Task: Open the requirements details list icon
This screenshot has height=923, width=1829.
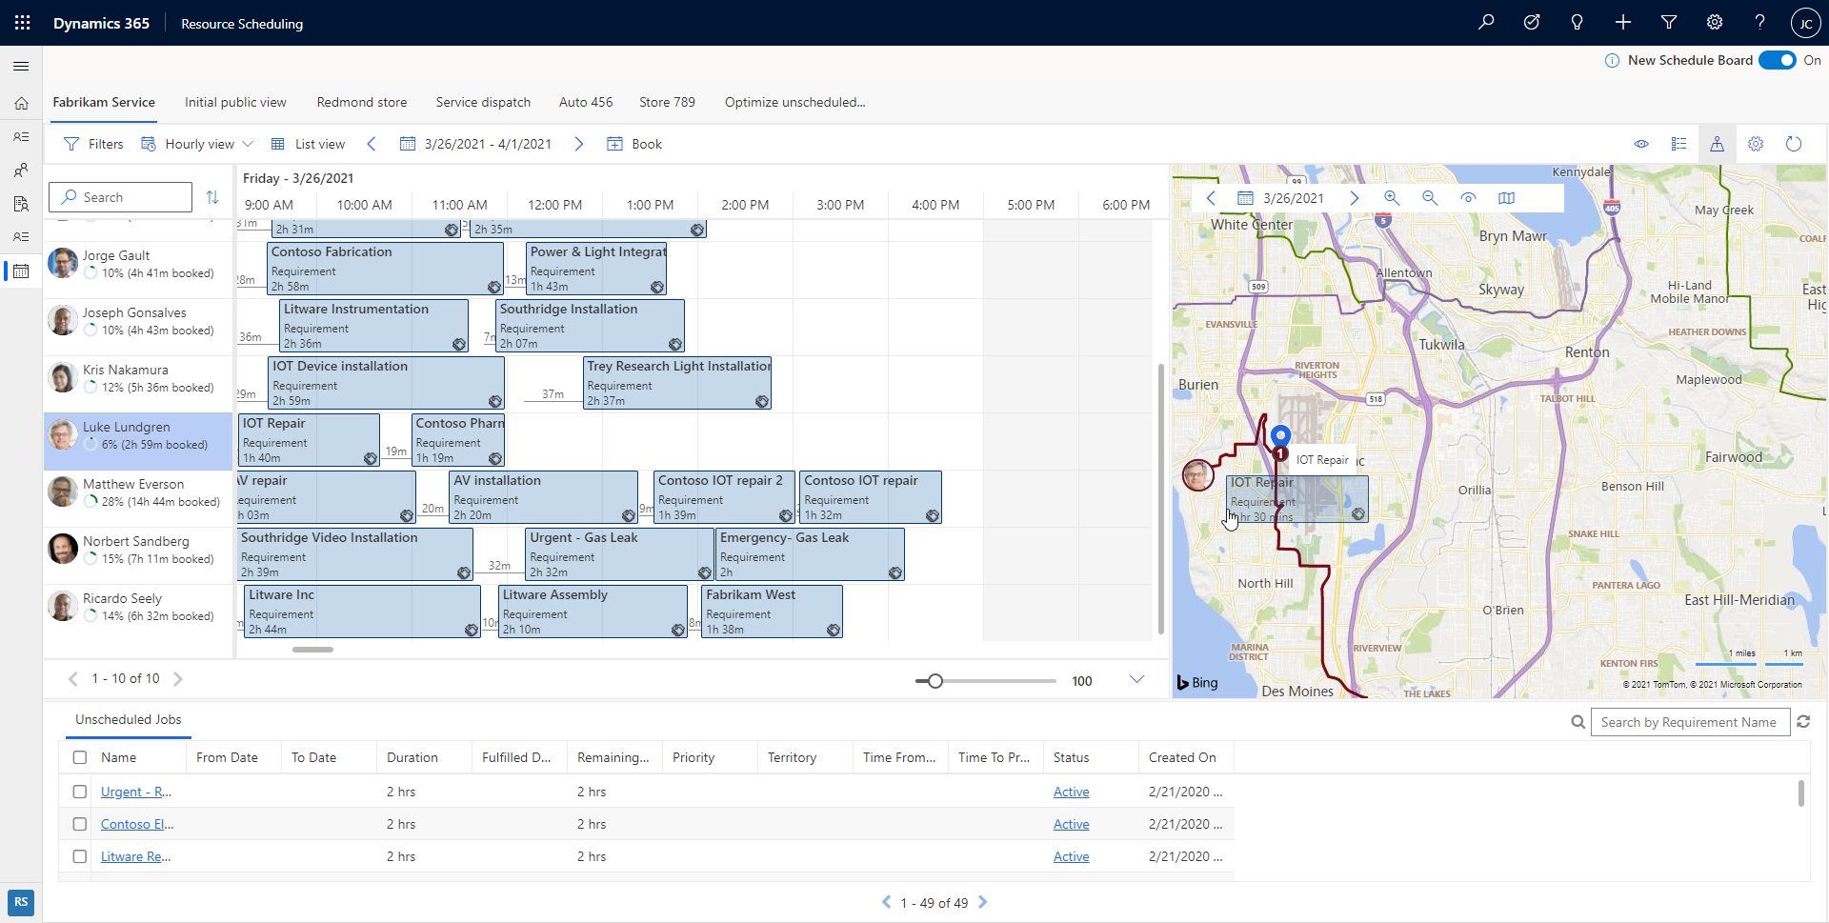Action: coord(1679,144)
